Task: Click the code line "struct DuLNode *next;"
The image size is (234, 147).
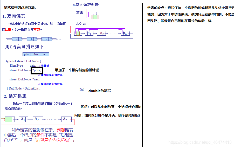Action: [25, 79]
